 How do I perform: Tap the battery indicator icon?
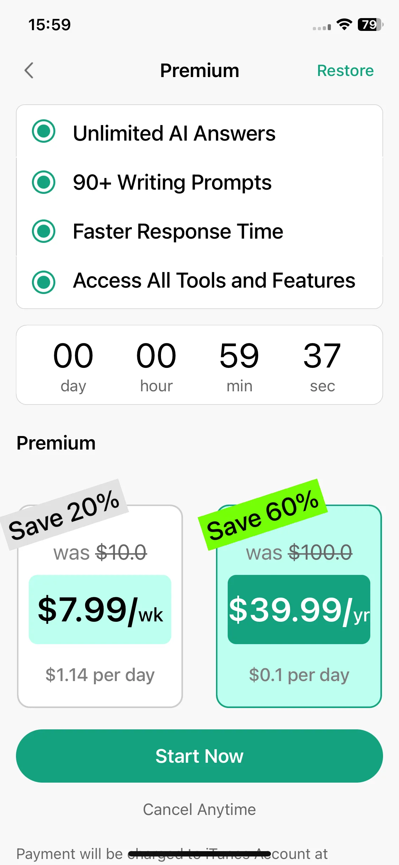371,25
